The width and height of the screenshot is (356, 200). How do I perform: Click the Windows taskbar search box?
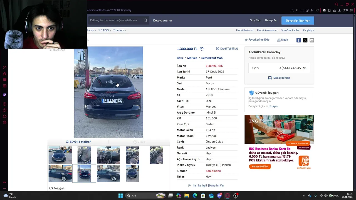(145, 196)
